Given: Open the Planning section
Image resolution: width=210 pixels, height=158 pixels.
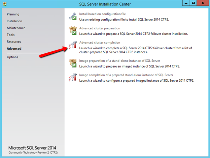Looking at the screenshot, I should pos(13,14).
